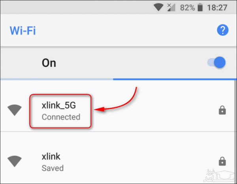The width and height of the screenshot is (237, 184).
Task: Turn off the Wi-Fi switch
Action: [x=217, y=62]
